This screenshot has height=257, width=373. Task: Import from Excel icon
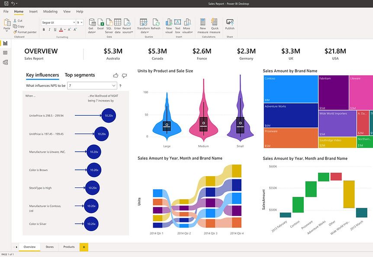click(x=101, y=22)
